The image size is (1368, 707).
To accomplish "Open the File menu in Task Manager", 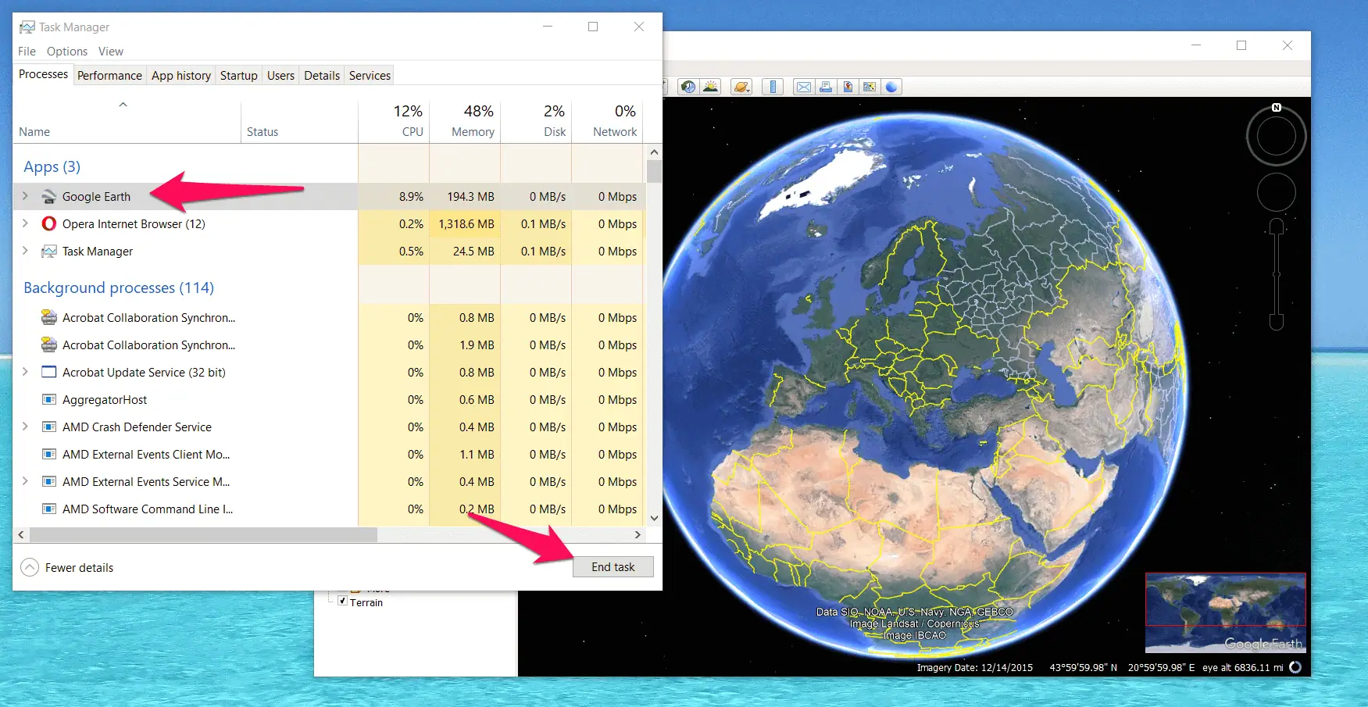I will [27, 52].
